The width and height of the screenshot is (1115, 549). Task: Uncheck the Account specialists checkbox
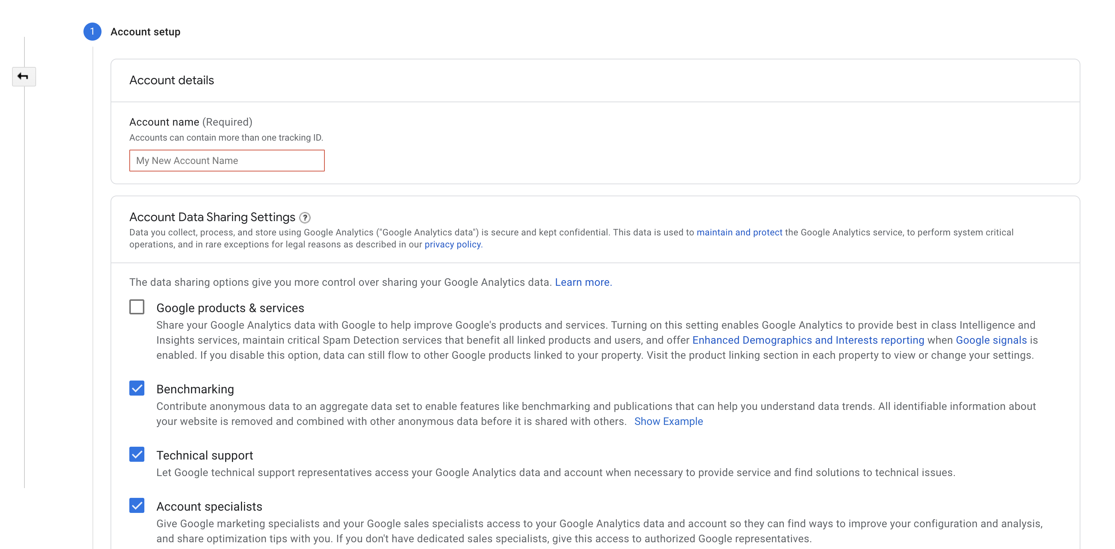point(137,506)
